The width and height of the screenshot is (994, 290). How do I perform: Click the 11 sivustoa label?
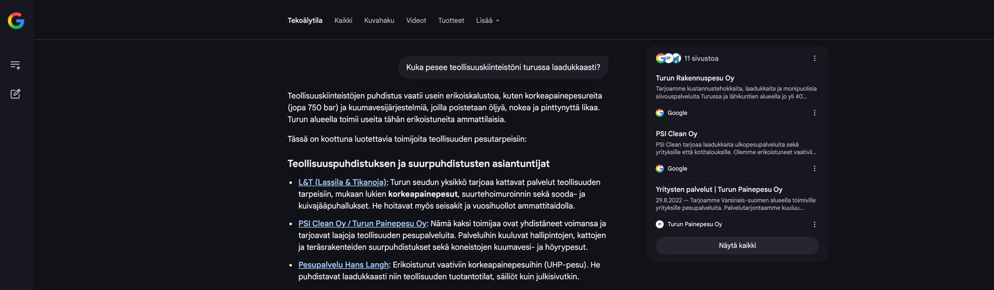pyautogui.click(x=701, y=58)
